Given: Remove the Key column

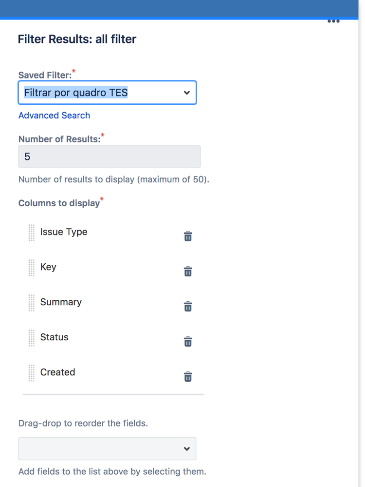Looking at the screenshot, I should click(188, 271).
